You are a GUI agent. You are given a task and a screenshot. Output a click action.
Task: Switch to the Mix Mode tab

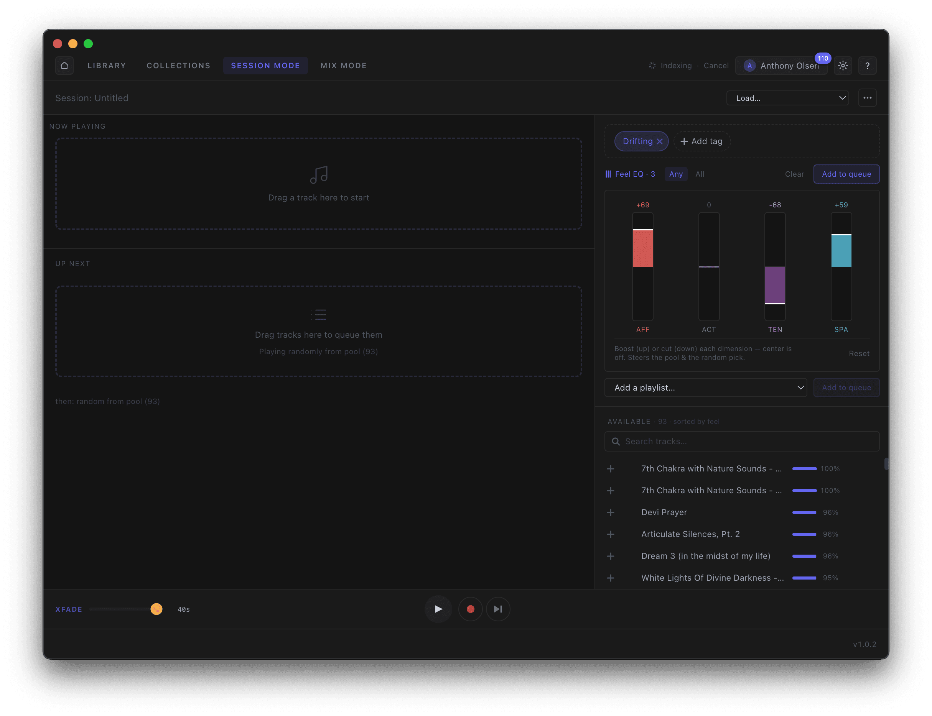pos(344,66)
